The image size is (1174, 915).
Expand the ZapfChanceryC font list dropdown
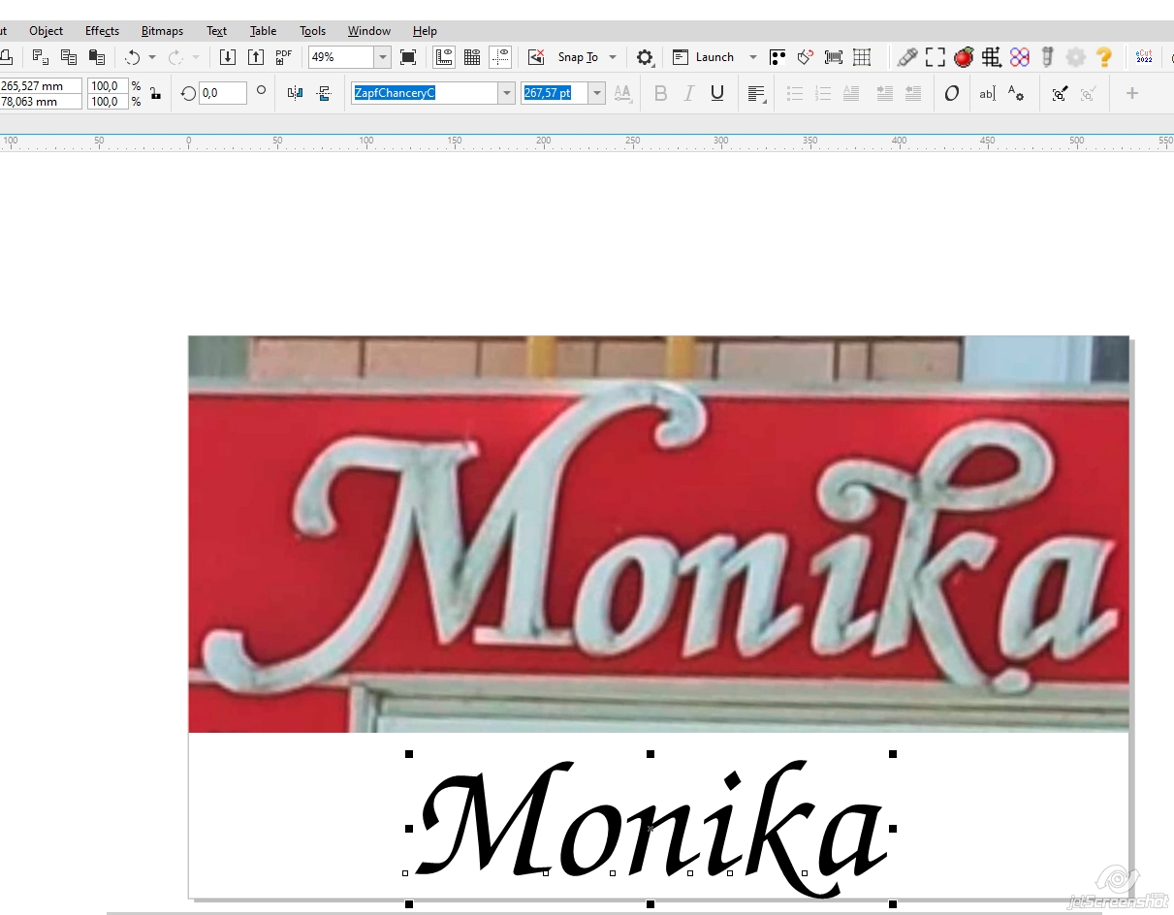coord(506,93)
